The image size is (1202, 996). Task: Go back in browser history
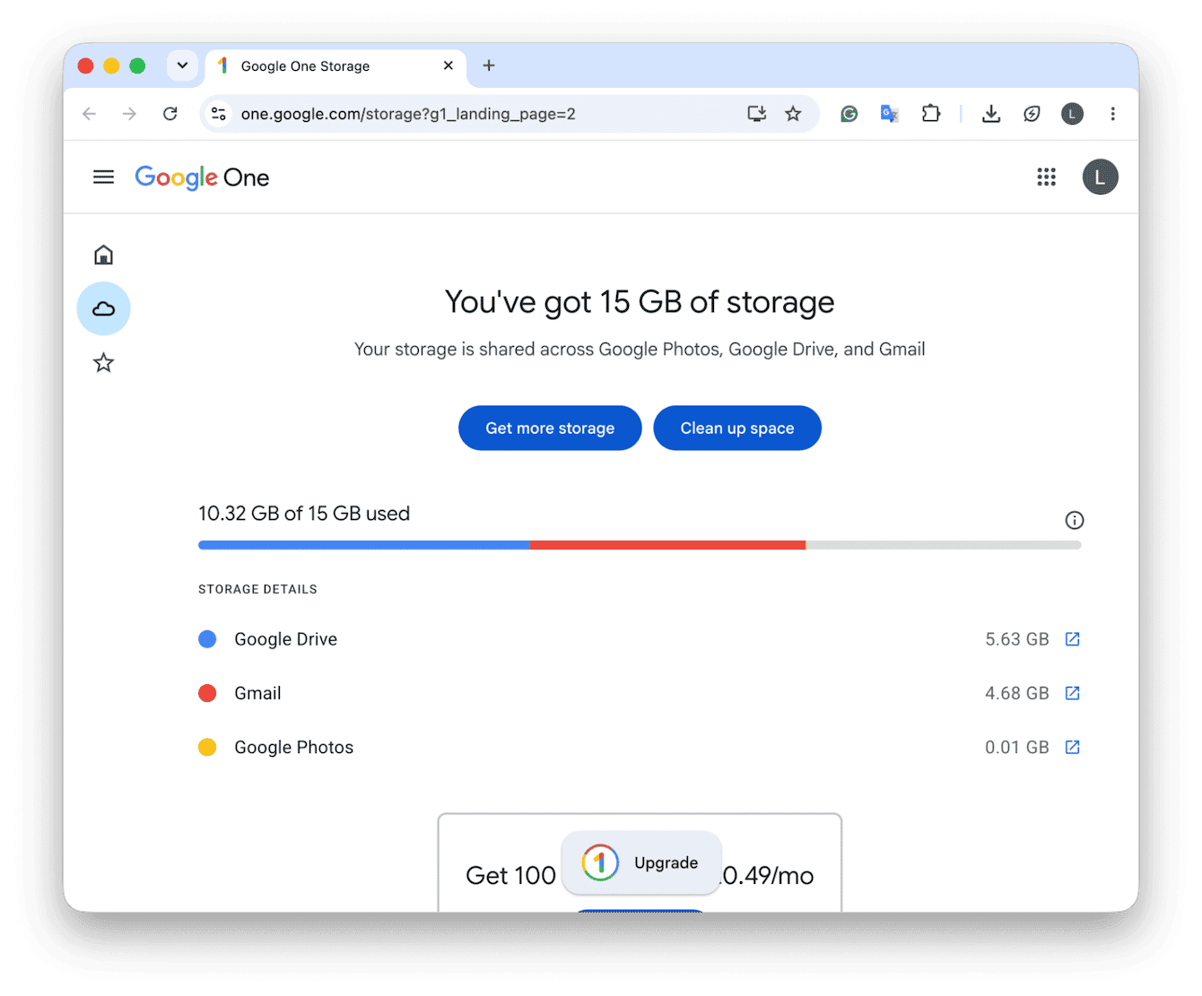click(89, 114)
